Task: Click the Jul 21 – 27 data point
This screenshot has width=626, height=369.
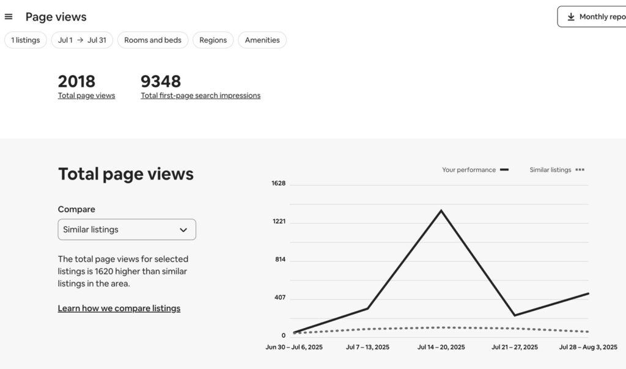Action: [x=515, y=315]
